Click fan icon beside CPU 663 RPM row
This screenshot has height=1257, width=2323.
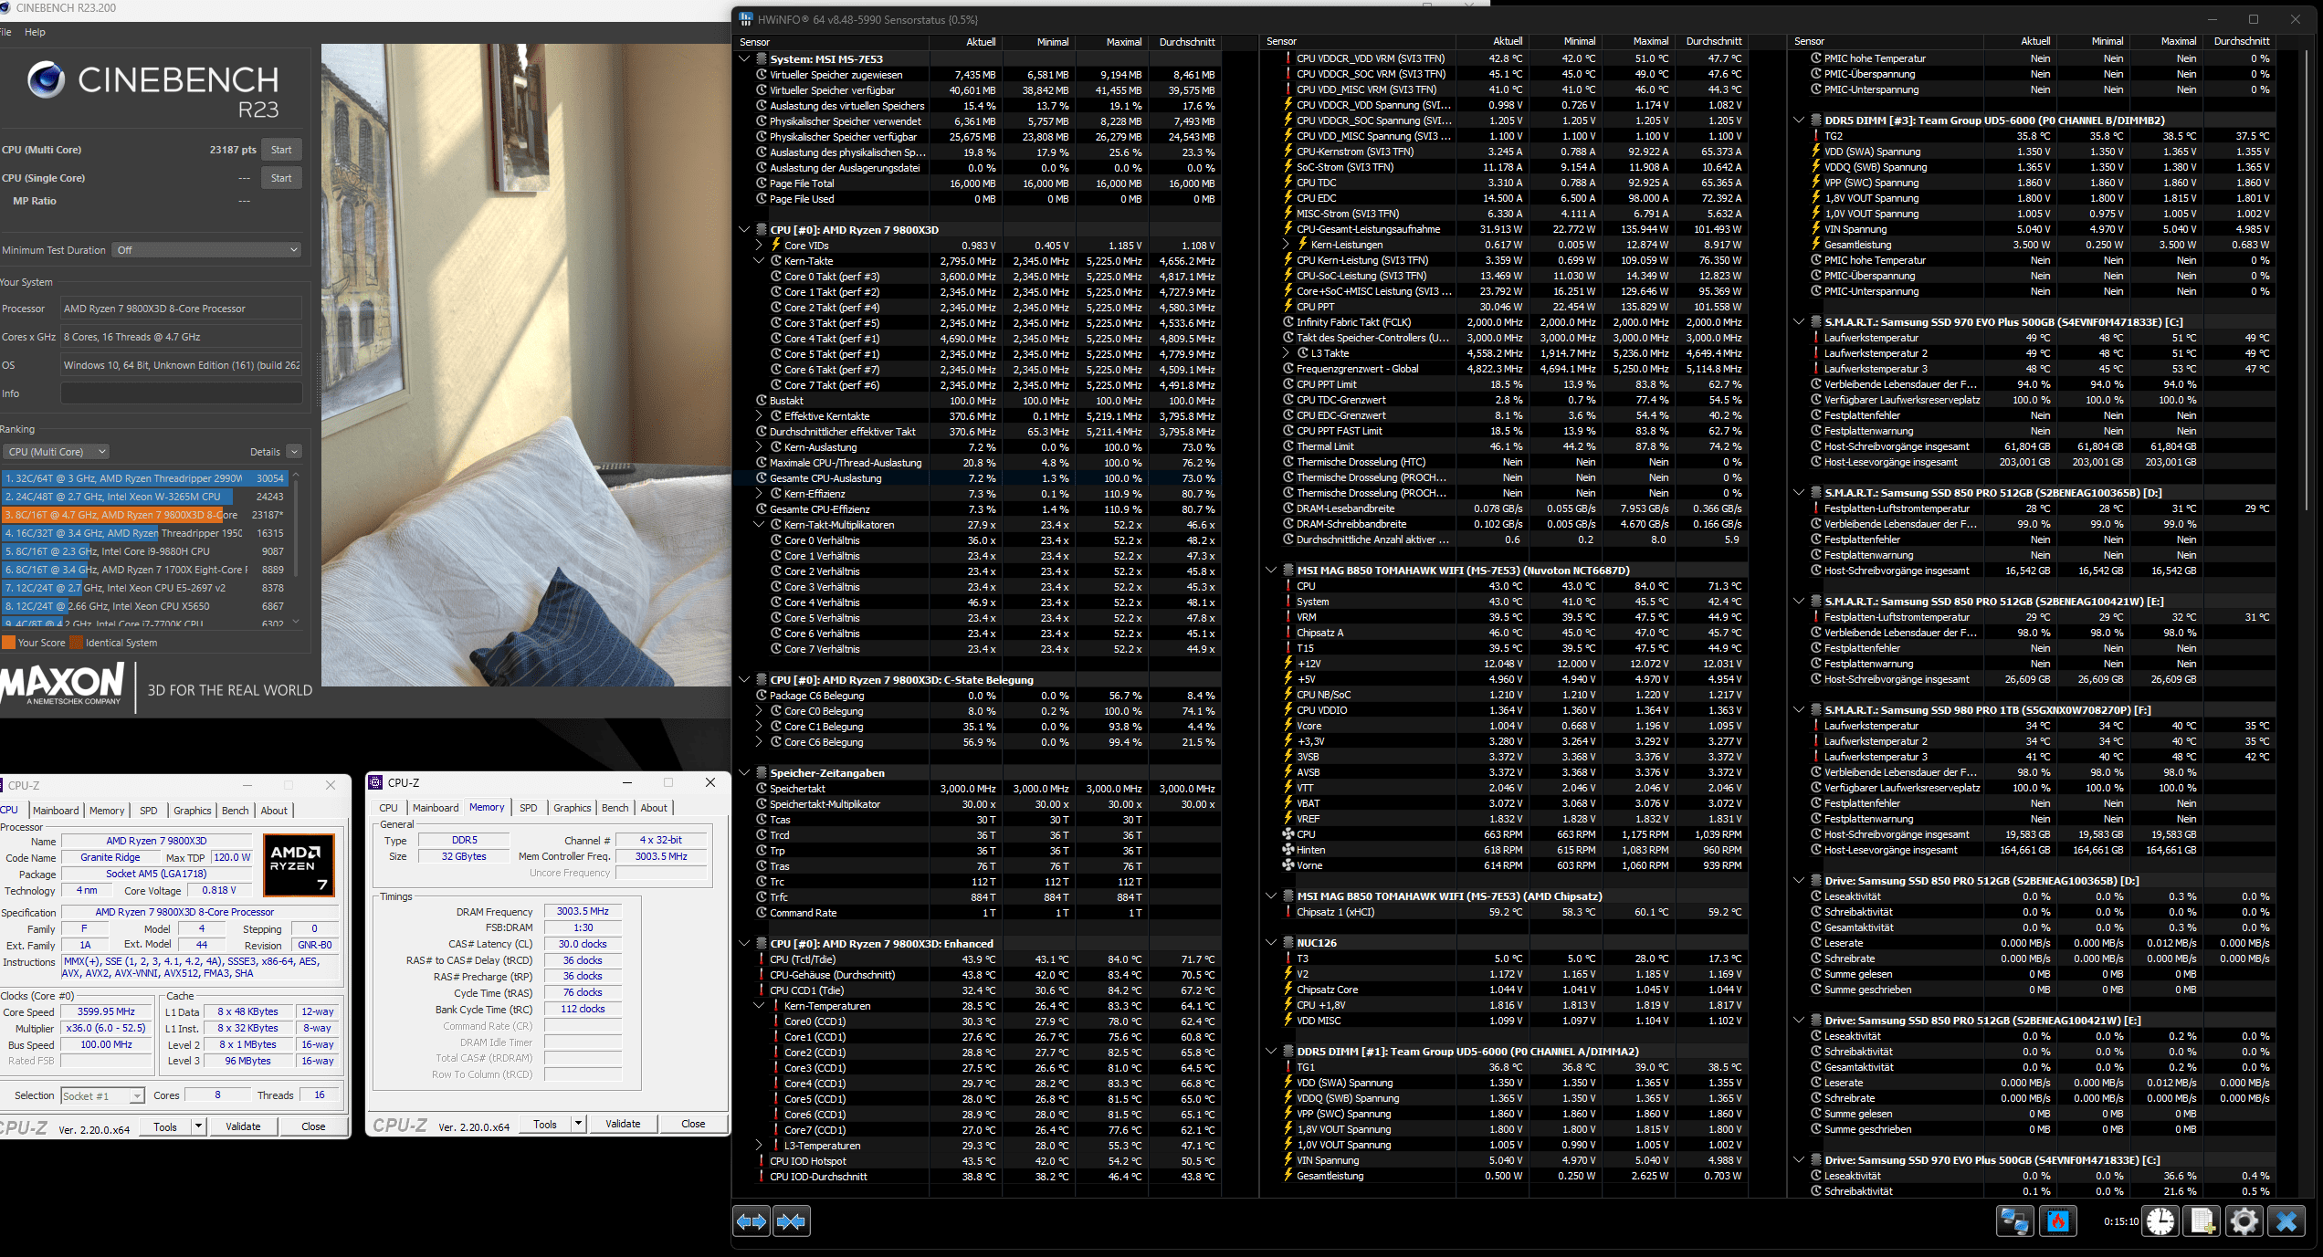(x=1288, y=834)
